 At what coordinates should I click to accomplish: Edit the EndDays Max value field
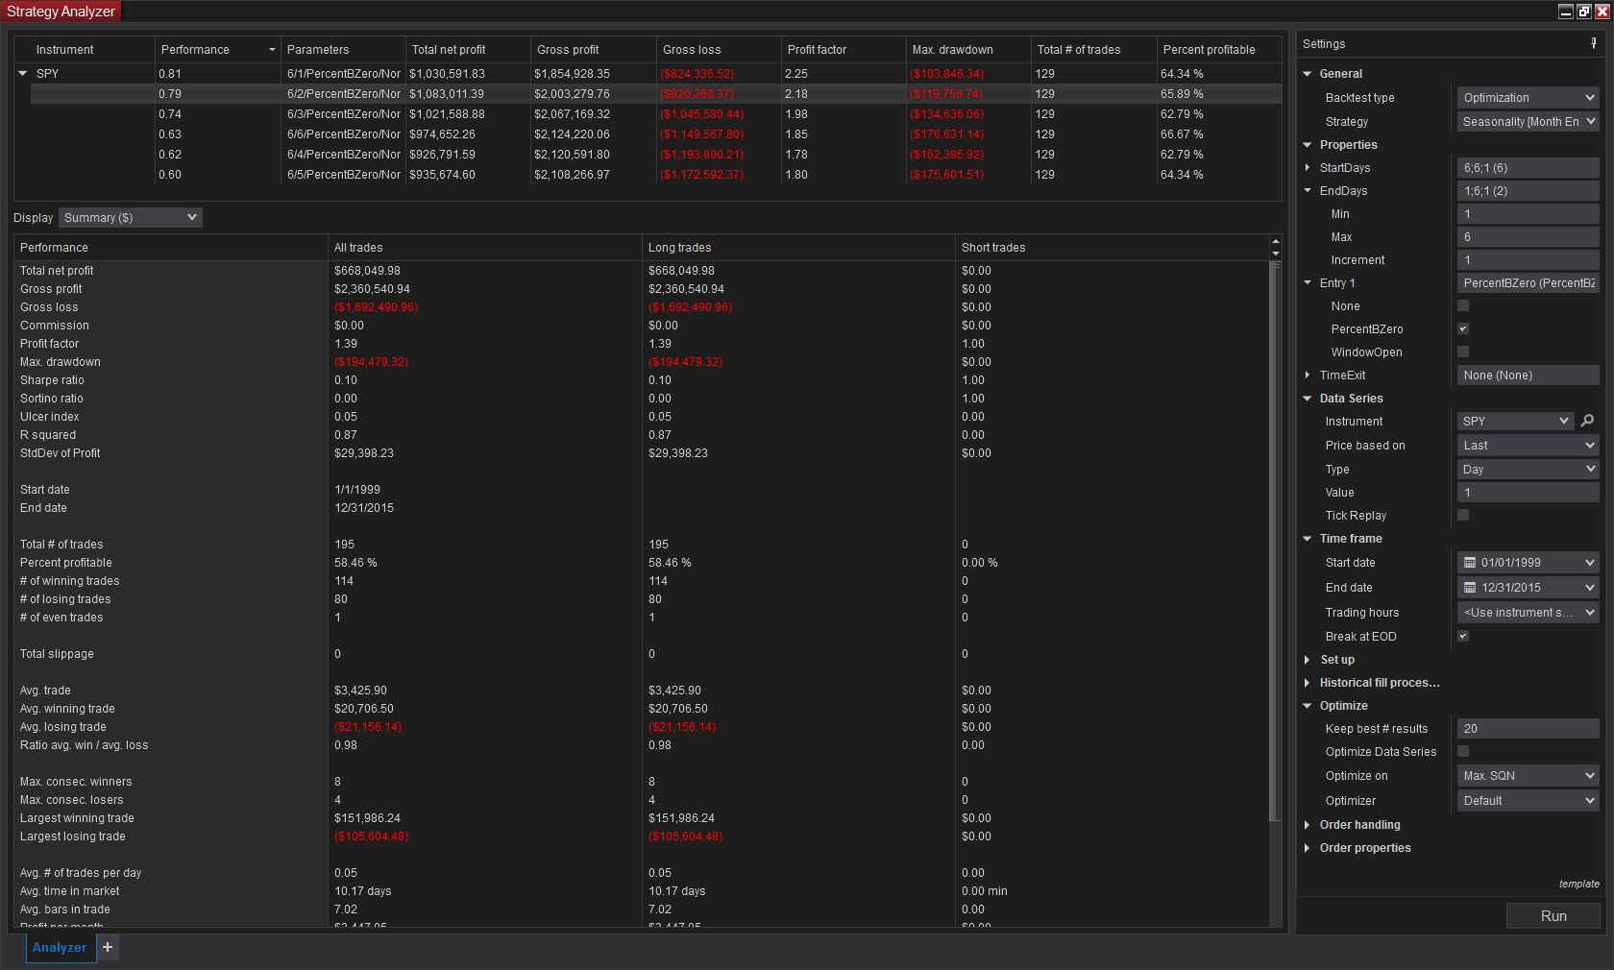point(1528,237)
